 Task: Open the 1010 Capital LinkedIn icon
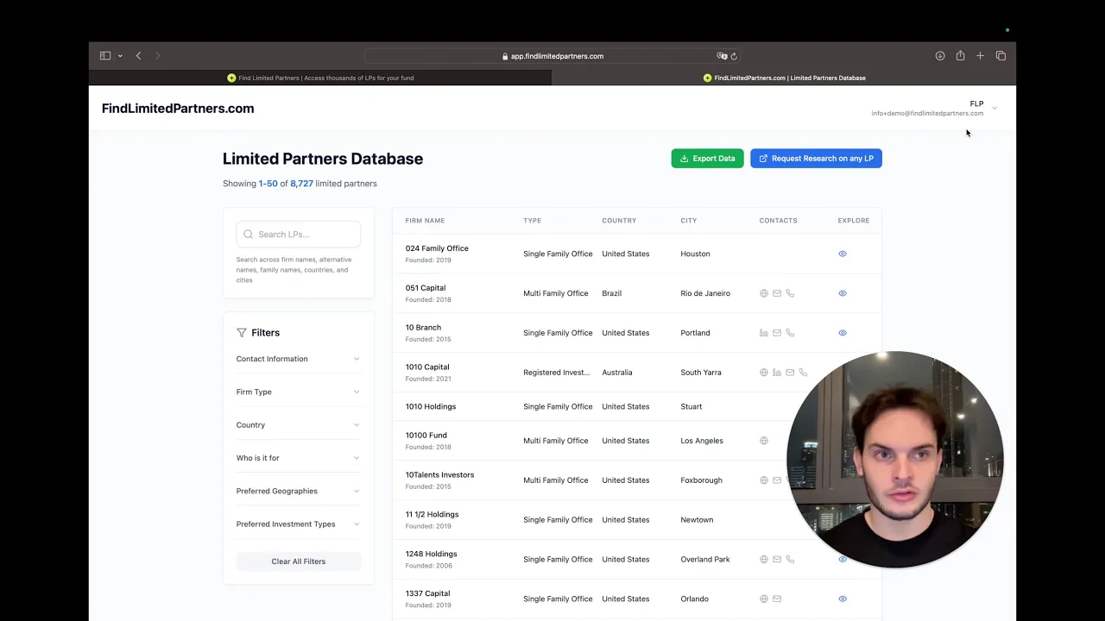coord(777,373)
